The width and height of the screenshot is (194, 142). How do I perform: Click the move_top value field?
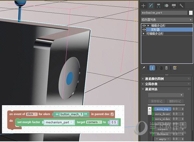tap(177, 109)
